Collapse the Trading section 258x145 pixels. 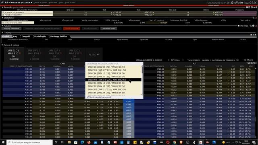(2, 33)
